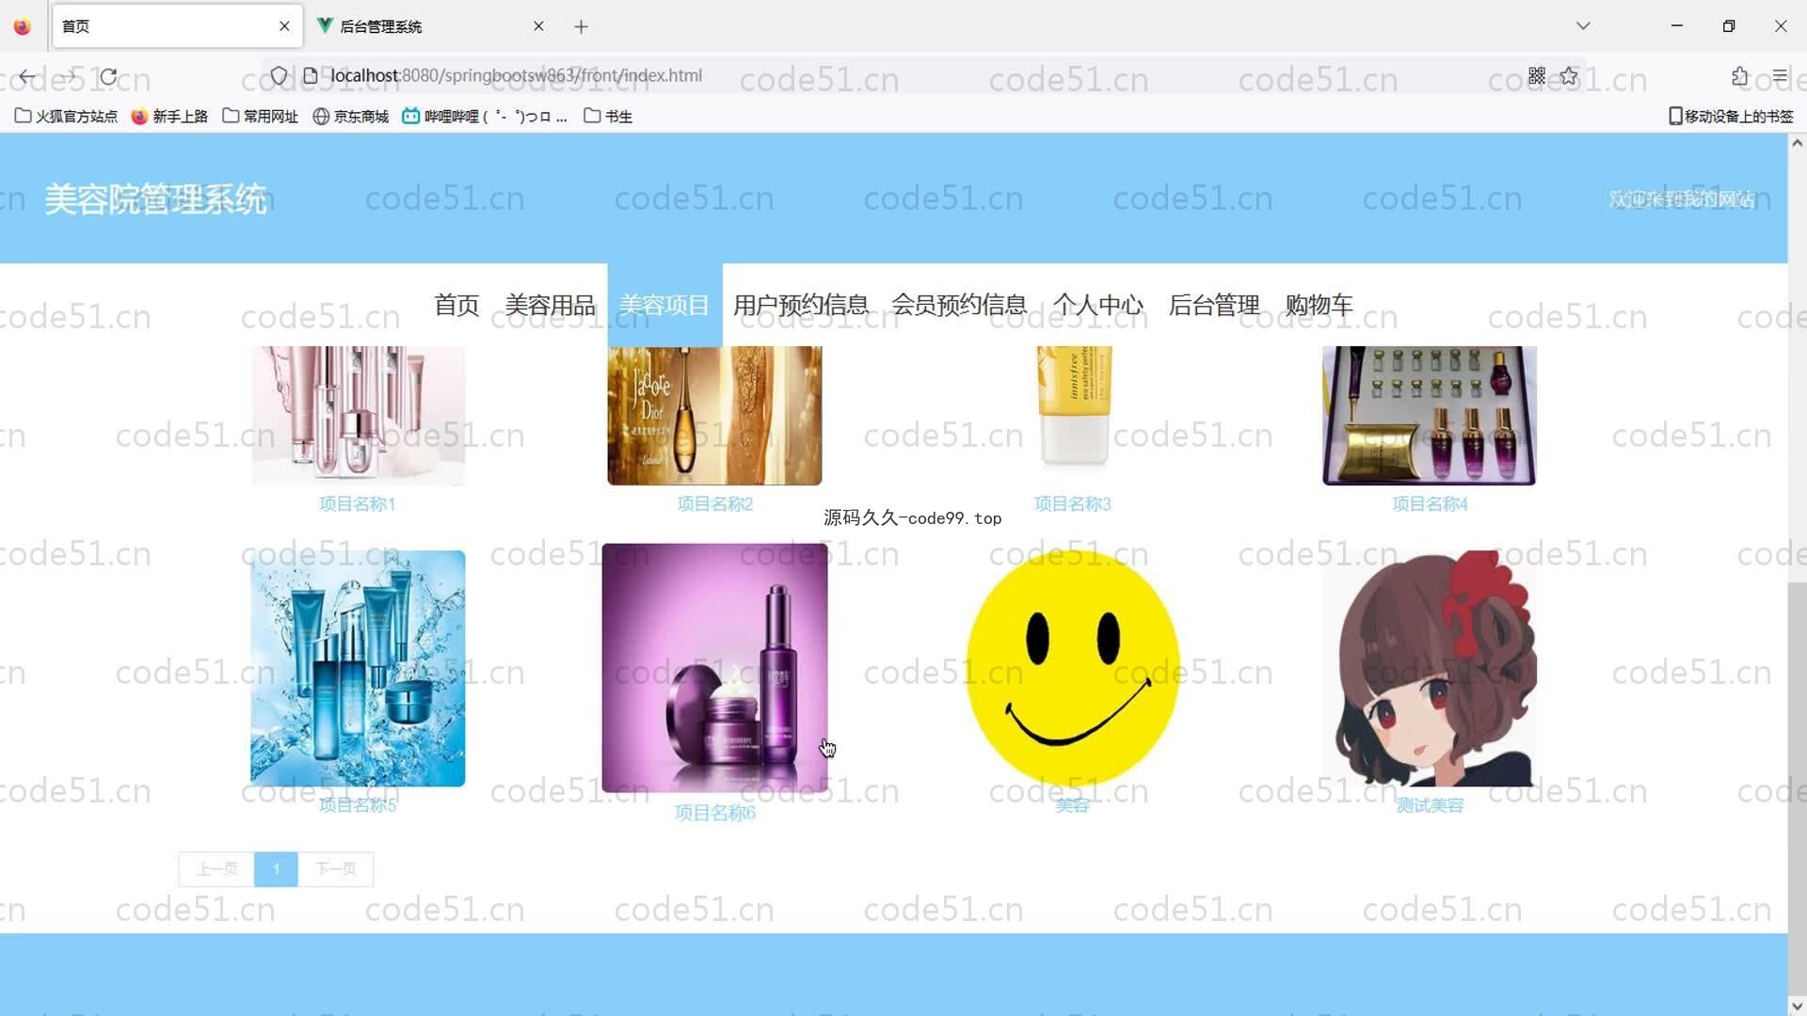Open the 火狐官方站点 bookmark folder
The height and width of the screenshot is (1016, 1807).
click(66, 116)
